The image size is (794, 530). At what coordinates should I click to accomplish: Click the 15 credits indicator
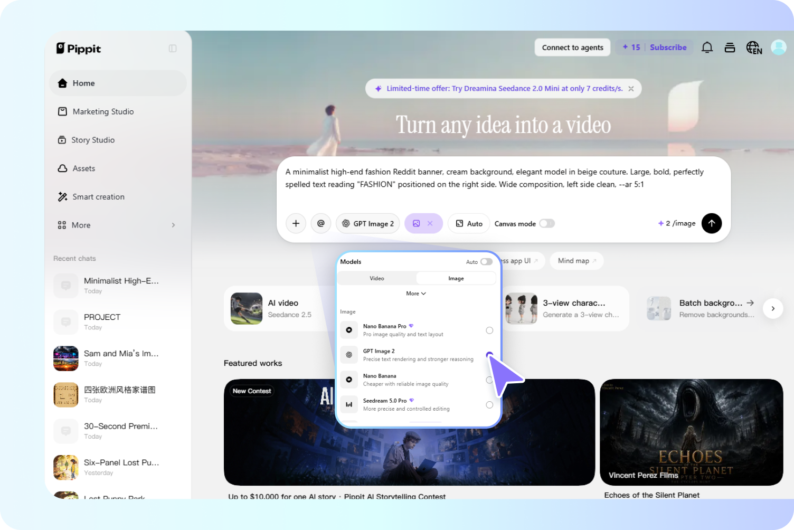tap(631, 48)
